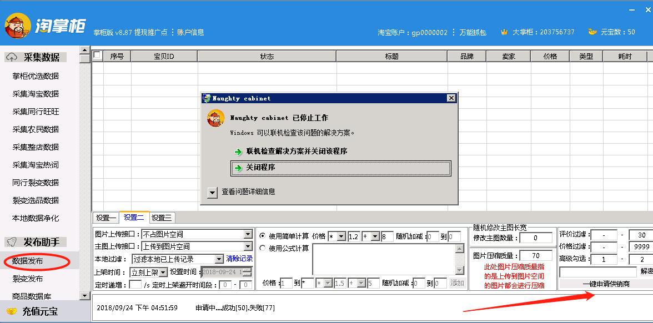Screen dimensions: 653x323
Task: Toggle the select-all checkbox in table header
Action: click(x=97, y=55)
